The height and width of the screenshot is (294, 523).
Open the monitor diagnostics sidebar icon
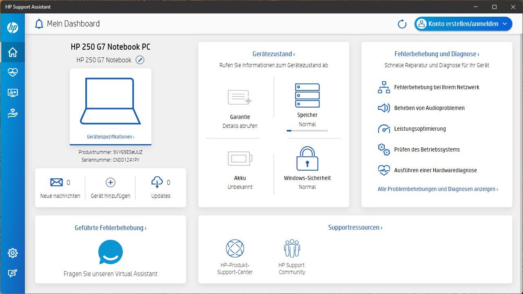13,93
